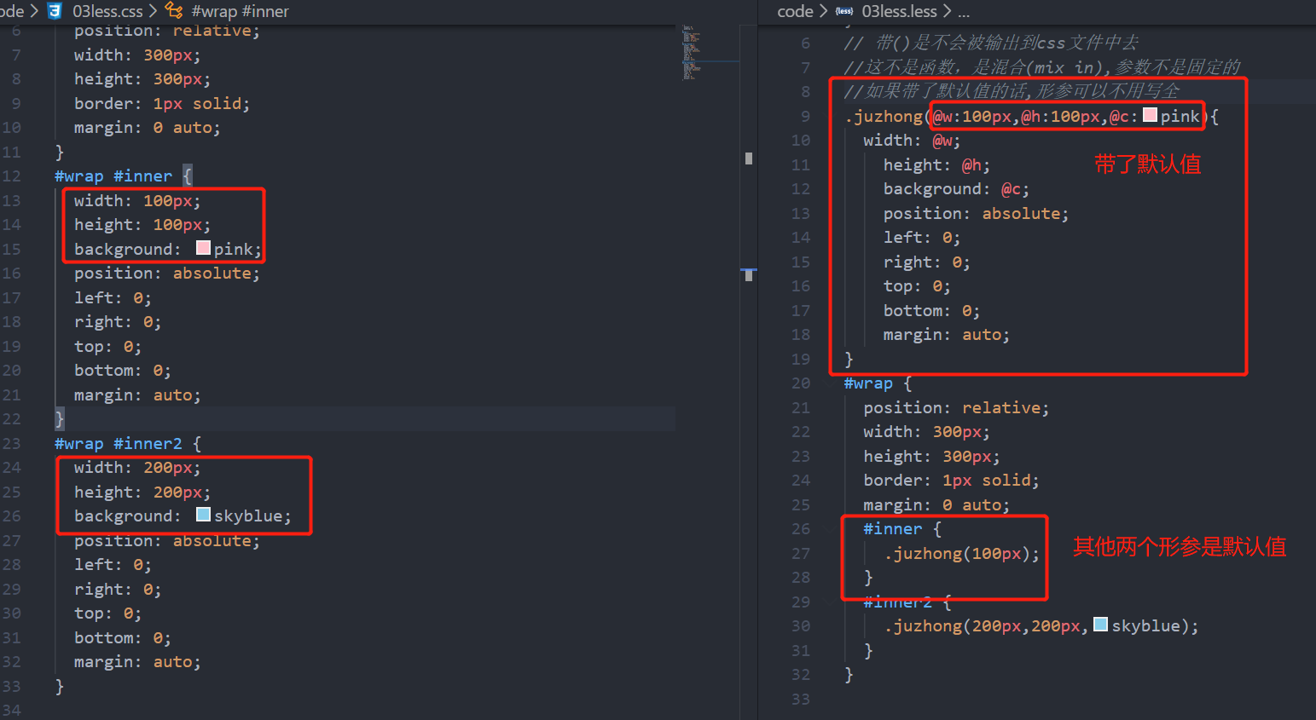Open skyblue swatch in .juzhong call line 30

[x=1100, y=625]
